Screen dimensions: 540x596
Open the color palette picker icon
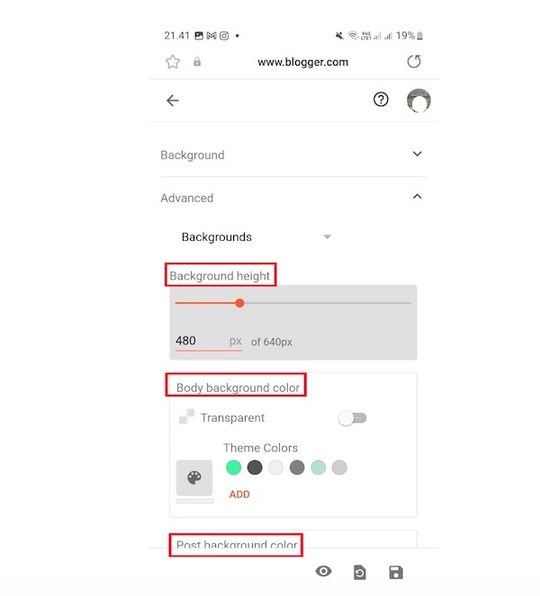click(x=194, y=477)
